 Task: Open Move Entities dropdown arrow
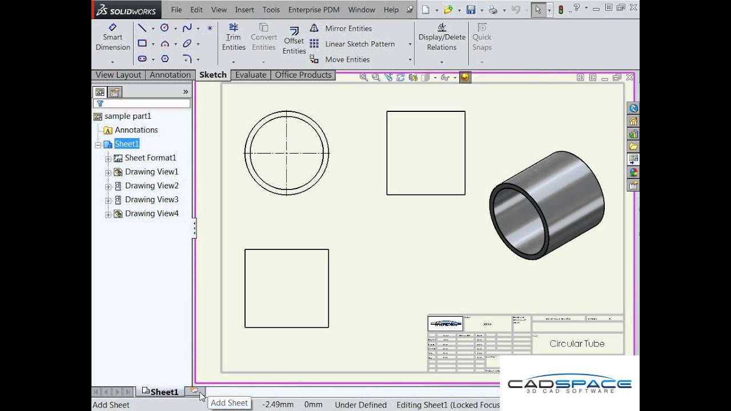[410, 59]
